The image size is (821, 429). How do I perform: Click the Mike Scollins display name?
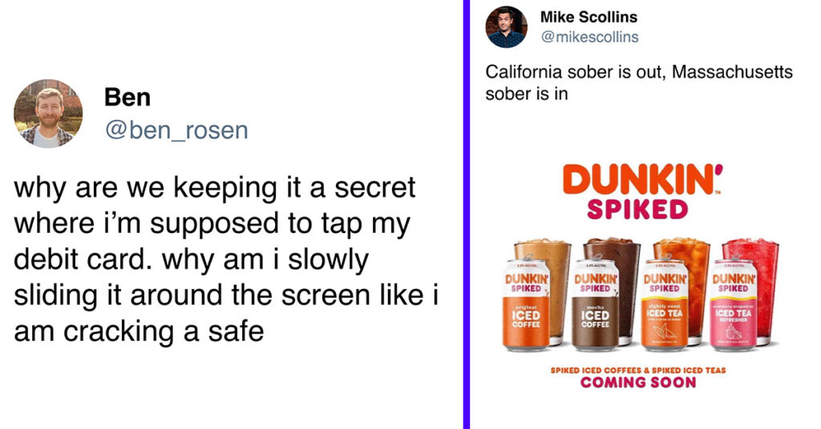point(588,18)
